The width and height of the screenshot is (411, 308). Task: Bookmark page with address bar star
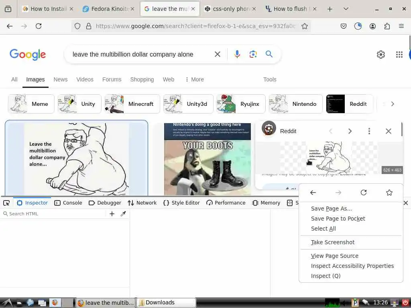304,26
